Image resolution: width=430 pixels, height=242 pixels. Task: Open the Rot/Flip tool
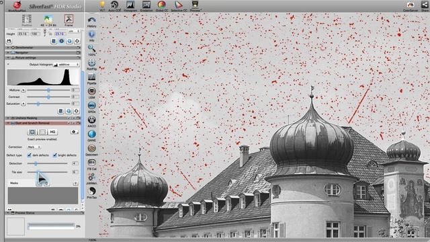click(x=91, y=65)
